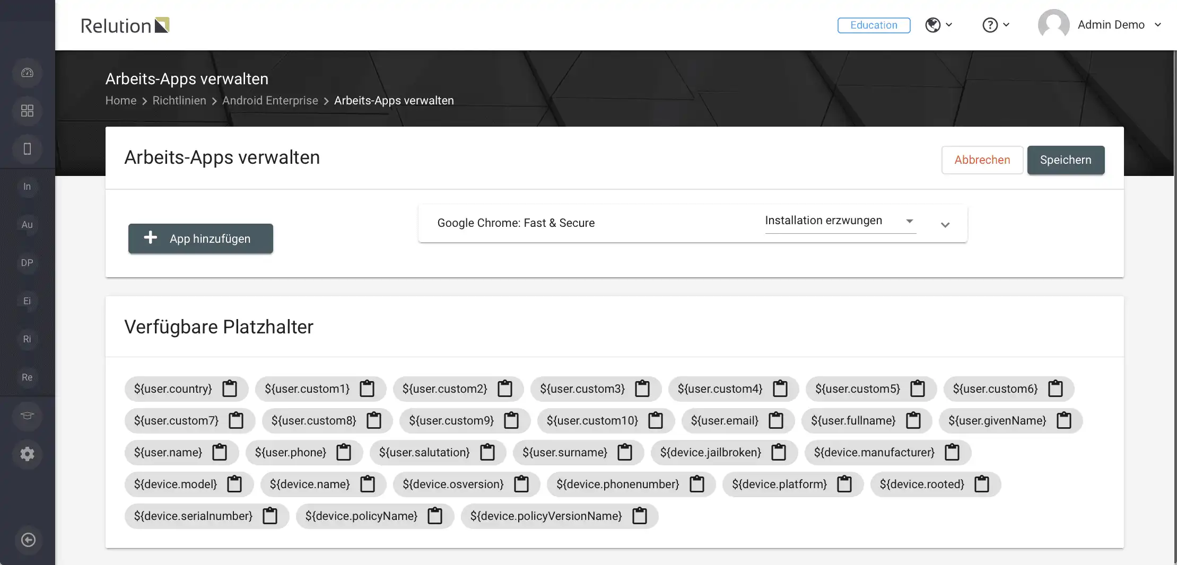
Task: Collapse sidebar with the back arrow icon
Action: (x=28, y=540)
